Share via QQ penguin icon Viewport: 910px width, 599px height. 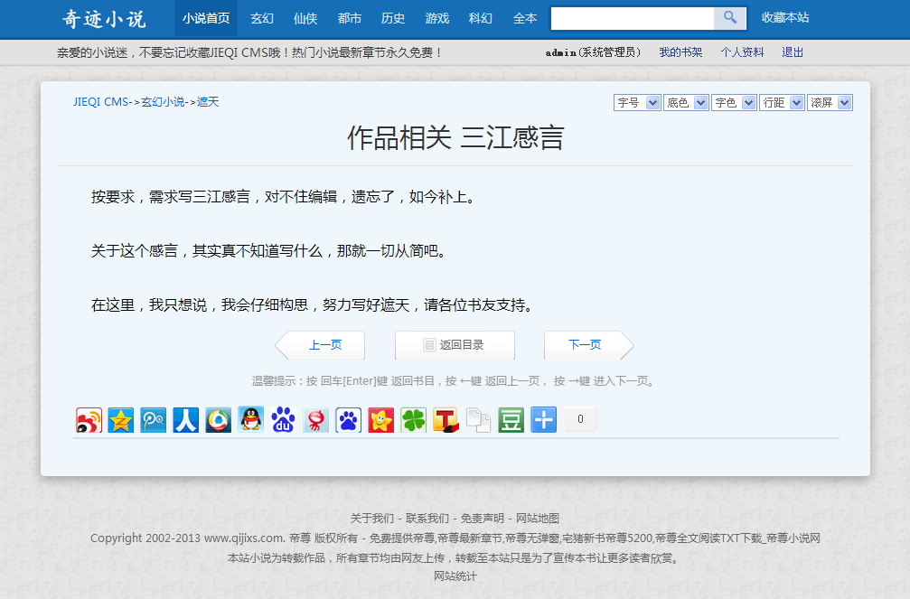click(250, 419)
